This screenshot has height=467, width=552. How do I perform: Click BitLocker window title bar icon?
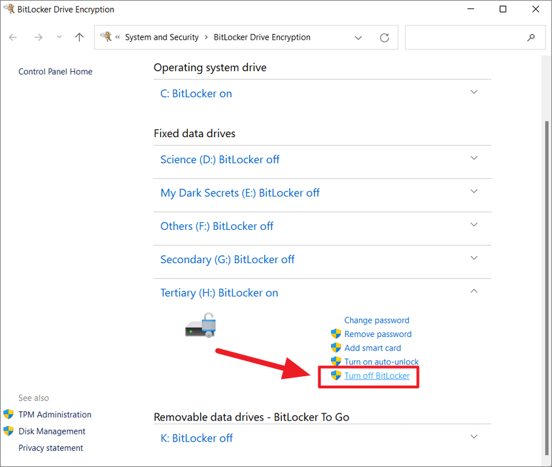[9, 8]
